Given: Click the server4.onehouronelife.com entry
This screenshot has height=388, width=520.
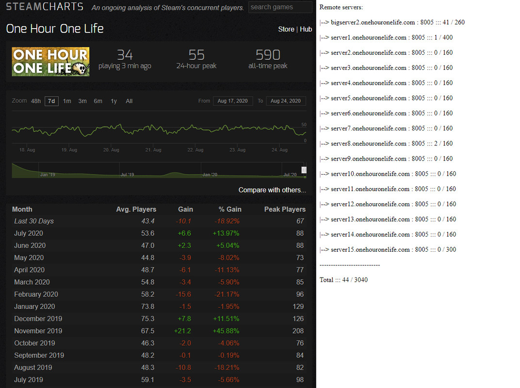Looking at the screenshot, I should [x=386, y=83].
